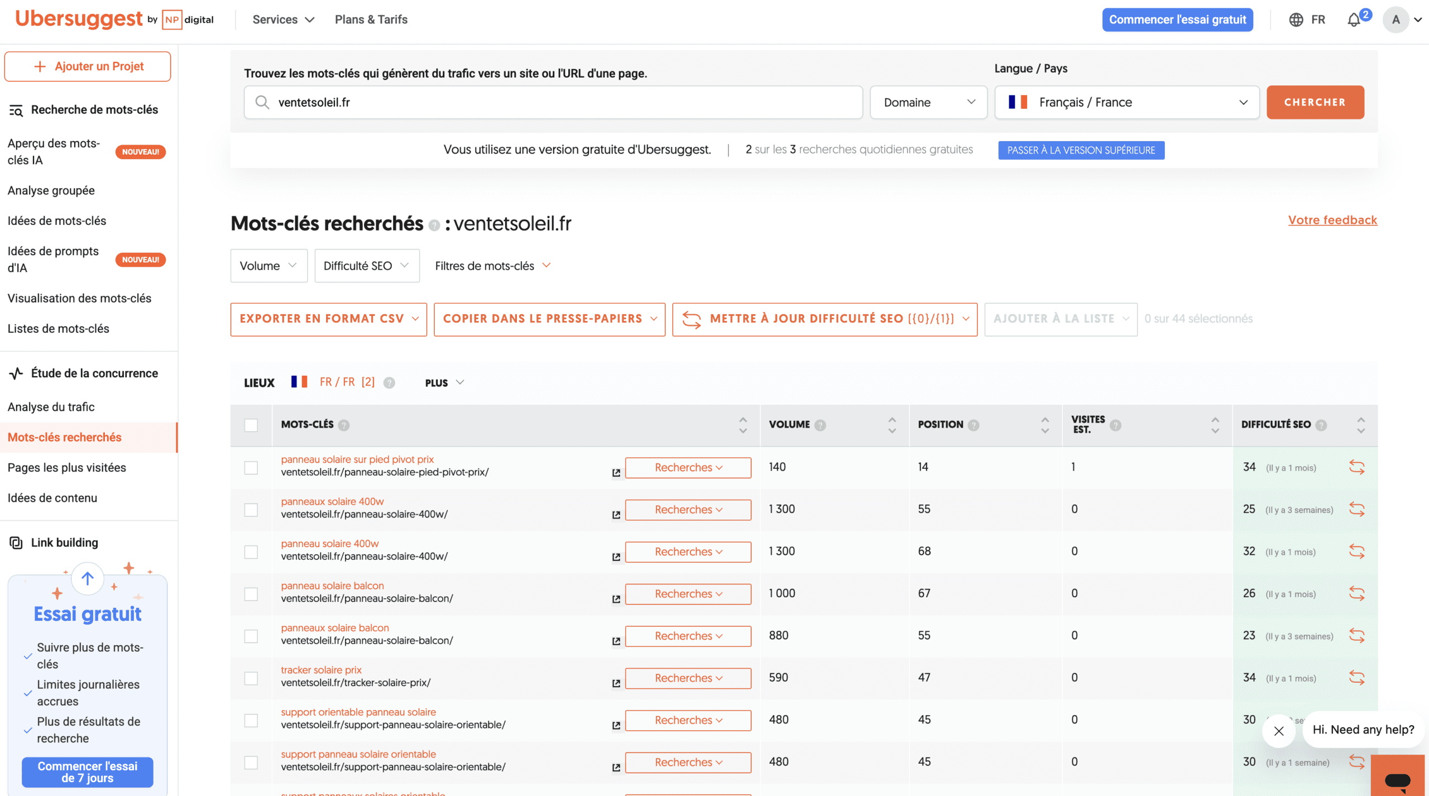The height and width of the screenshot is (796, 1429).
Task: Open the Votre feedback link
Action: click(1332, 220)
